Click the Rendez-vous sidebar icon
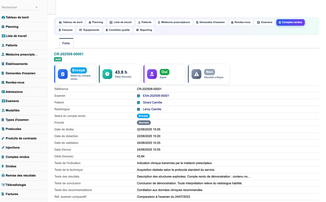Screen dimensions: 326x202 (x=3, y=82)
